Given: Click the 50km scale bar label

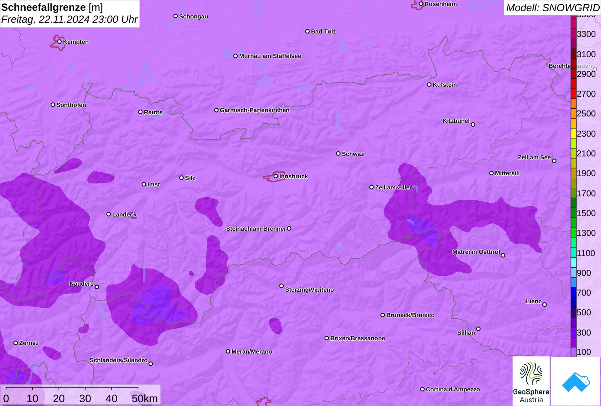Looking at the screenshot, I should (145, 399).
